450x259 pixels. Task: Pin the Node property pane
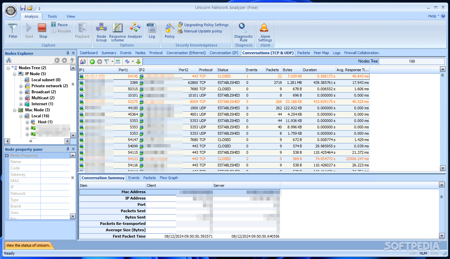(68, 149)
